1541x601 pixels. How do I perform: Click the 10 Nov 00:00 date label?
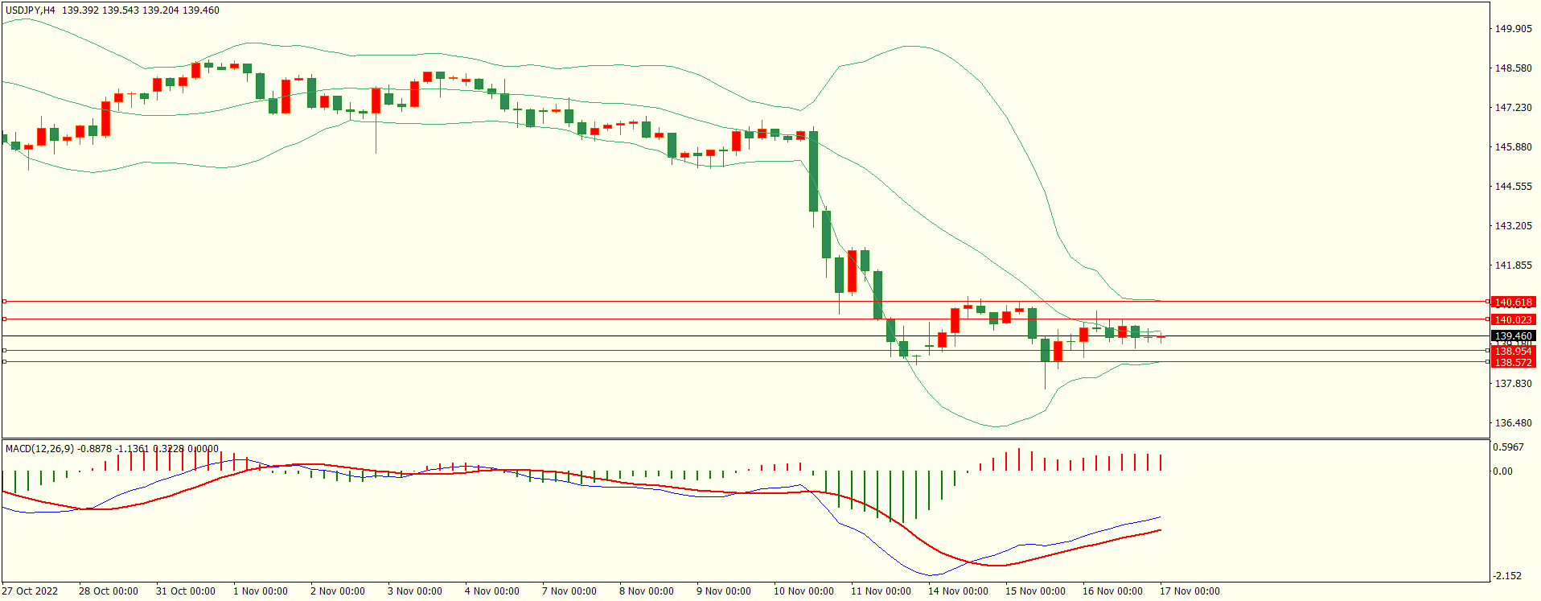803,591
